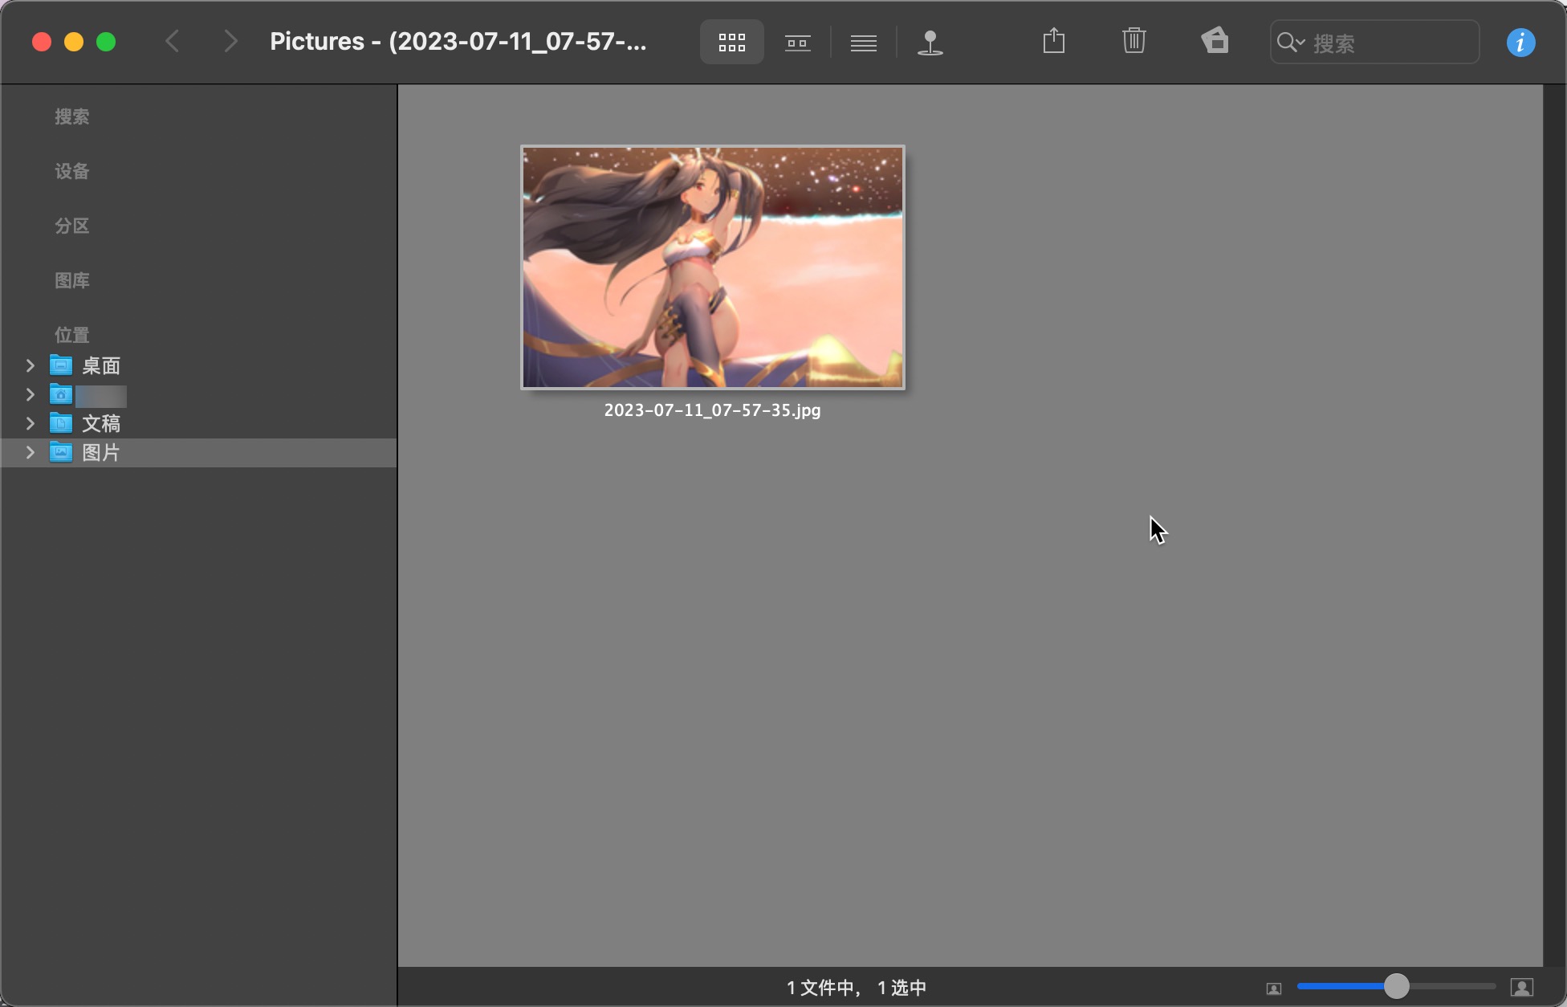Click the tag label icon in toolbar
Screen dimensions: 1567x1007
coord(1215,40)
